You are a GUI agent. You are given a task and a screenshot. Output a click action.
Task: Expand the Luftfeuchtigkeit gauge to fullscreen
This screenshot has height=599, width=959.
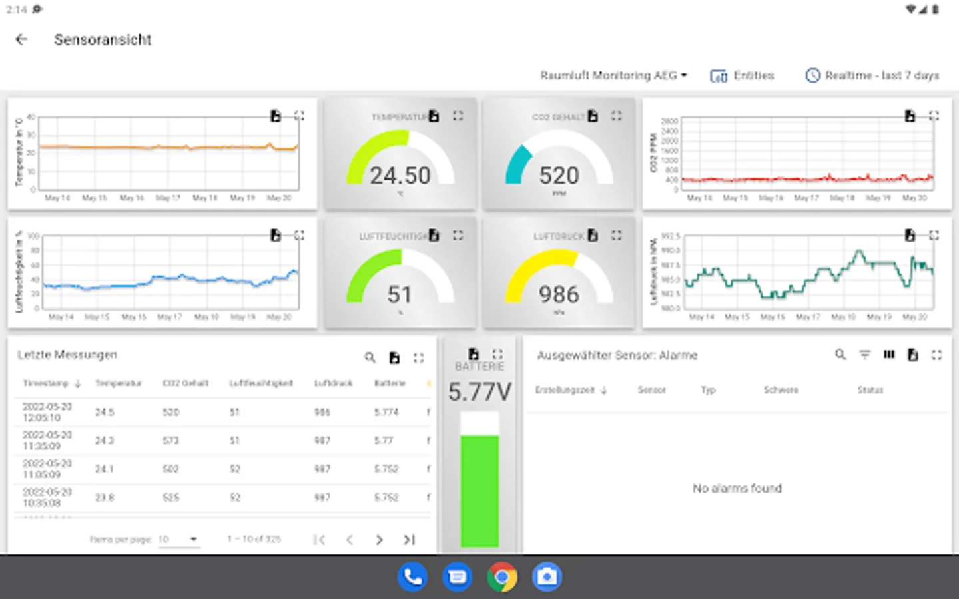point(458,235)
